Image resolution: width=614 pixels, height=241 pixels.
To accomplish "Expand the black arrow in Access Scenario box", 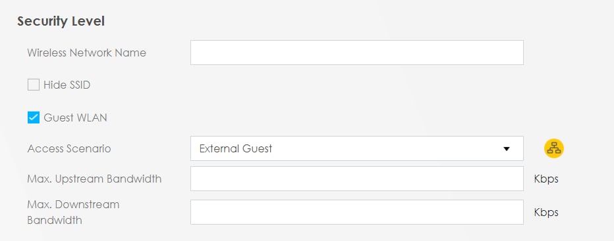I will tap(507, 149).
